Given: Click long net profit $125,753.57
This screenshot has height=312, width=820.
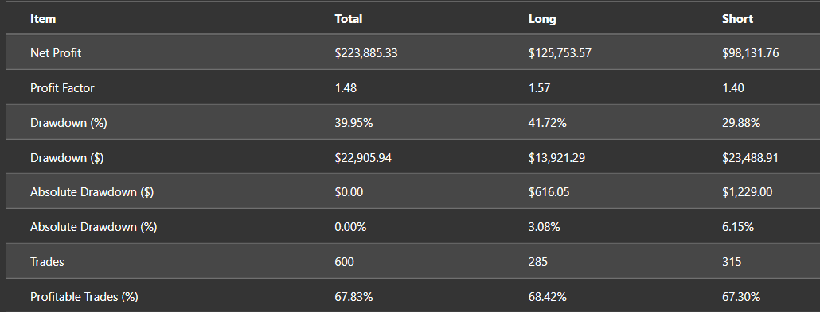Looking at the screenshot, I should [x=560, y=53].
